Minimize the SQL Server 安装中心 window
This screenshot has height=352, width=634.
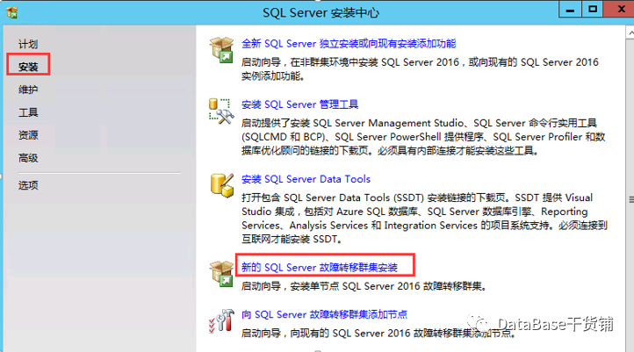pyautogui.click(x=570, y=9)
